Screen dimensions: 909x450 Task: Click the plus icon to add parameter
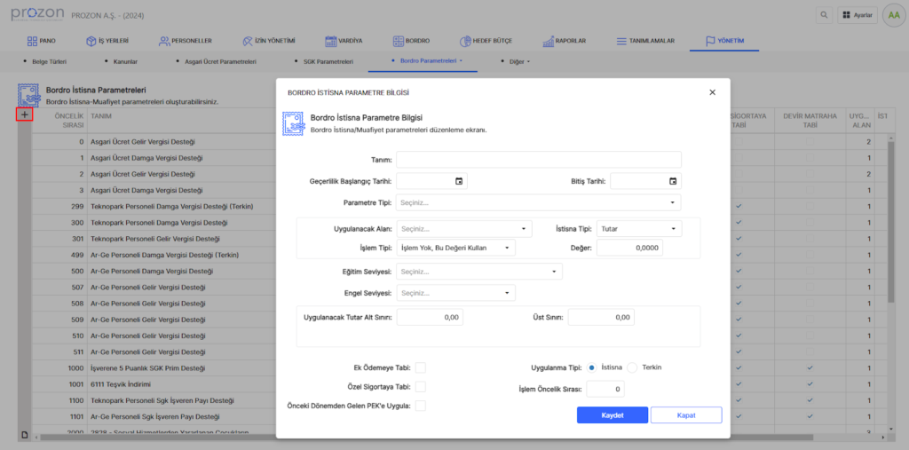pos(25,114)
